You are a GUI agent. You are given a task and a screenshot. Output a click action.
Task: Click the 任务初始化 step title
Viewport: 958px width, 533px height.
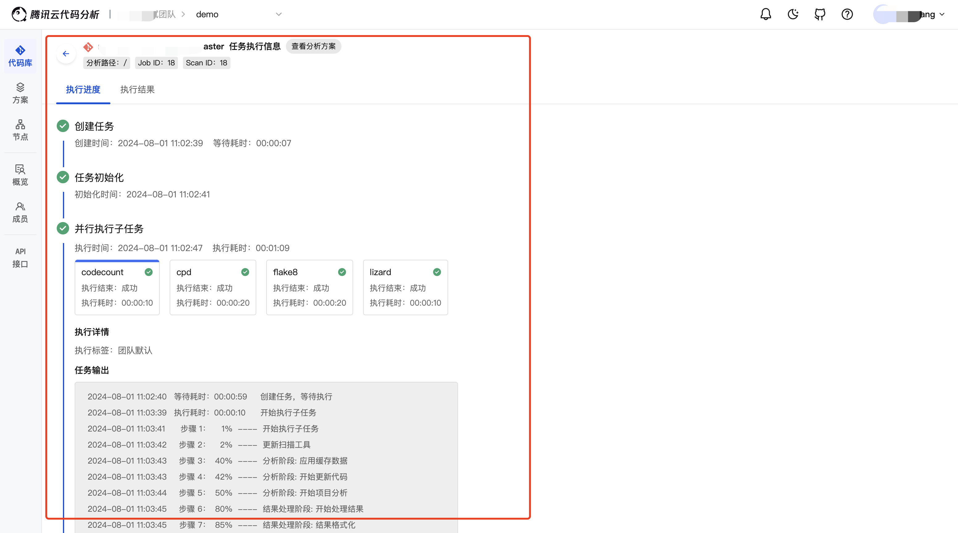99,177
